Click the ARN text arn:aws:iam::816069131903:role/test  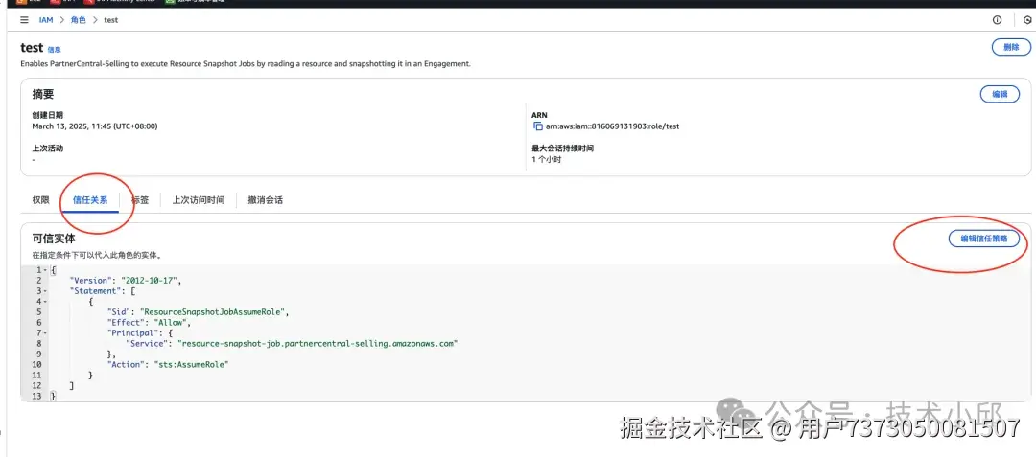click(612, 126)
